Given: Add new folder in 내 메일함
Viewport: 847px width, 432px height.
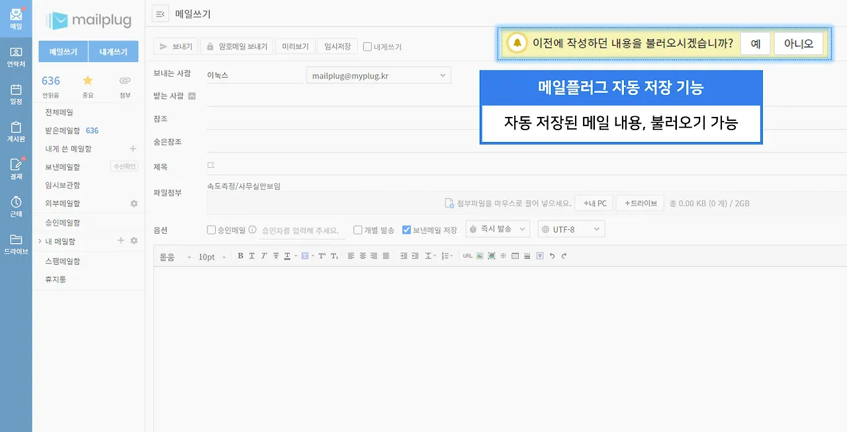Looking at the screenshot, I should [x=120, y=240].
